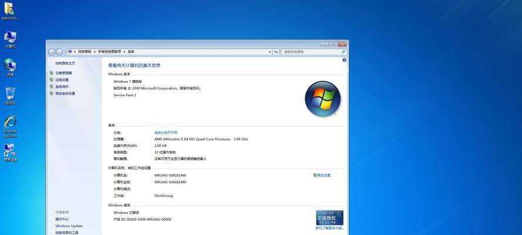Screen dimensions: 522x235
Task: Open 操作中心 link in sidebar
Action: pos(62,219)
